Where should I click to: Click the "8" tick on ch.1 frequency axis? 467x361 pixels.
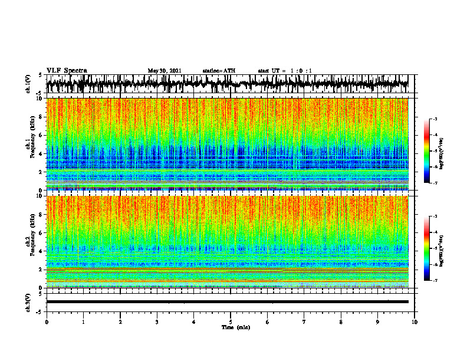[x=41, y=117]
